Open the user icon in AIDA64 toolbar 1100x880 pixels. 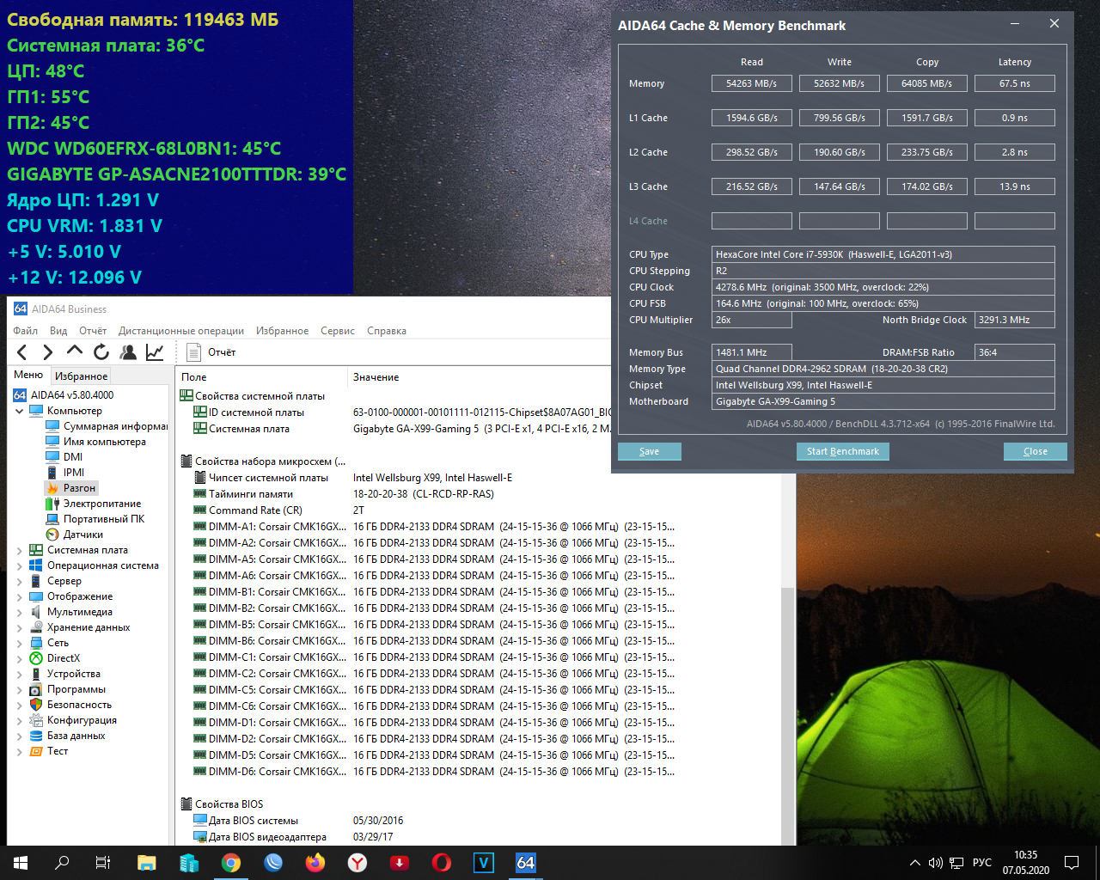(x=128, y=352)
